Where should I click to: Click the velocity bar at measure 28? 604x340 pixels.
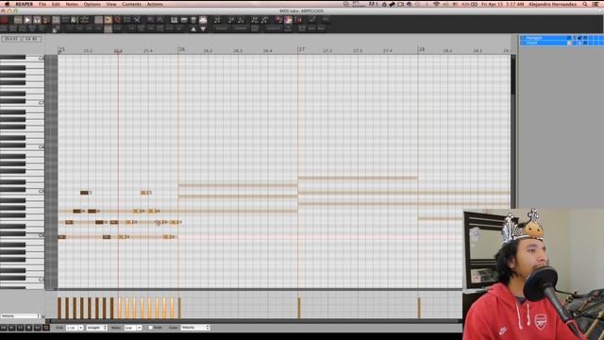[x=419, y=308]
